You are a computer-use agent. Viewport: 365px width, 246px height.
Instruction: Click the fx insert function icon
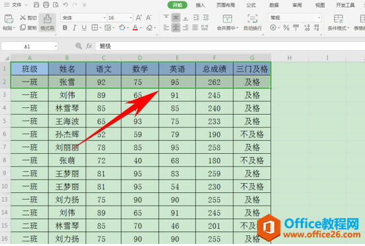(89, 46)
